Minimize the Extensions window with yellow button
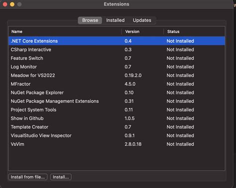 point(12,4)
